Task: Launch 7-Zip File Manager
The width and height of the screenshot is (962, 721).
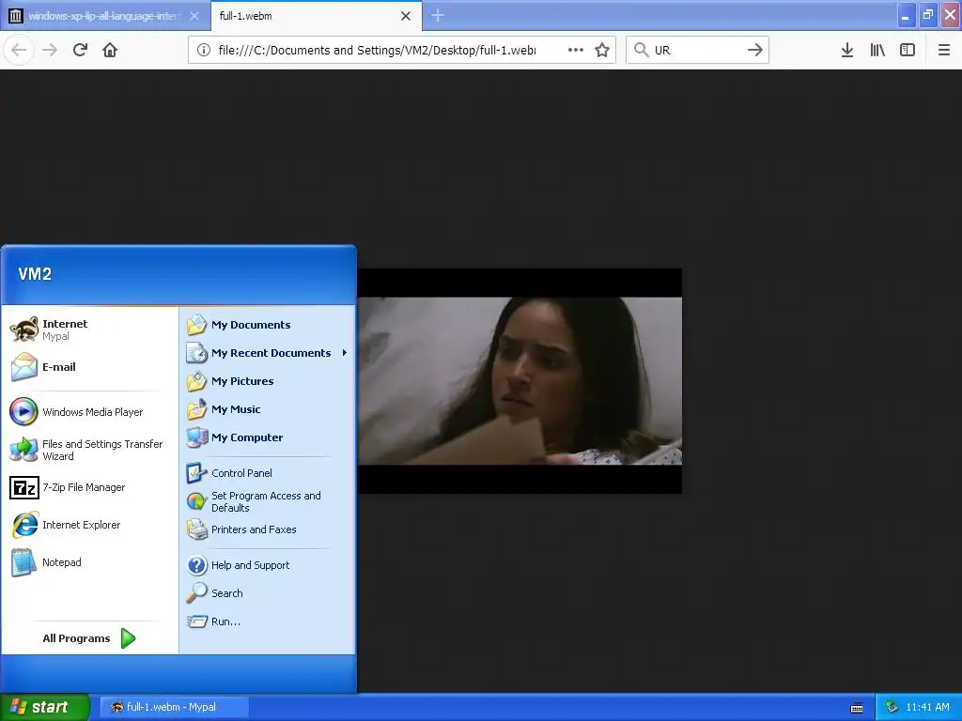Action: point(89,487)
